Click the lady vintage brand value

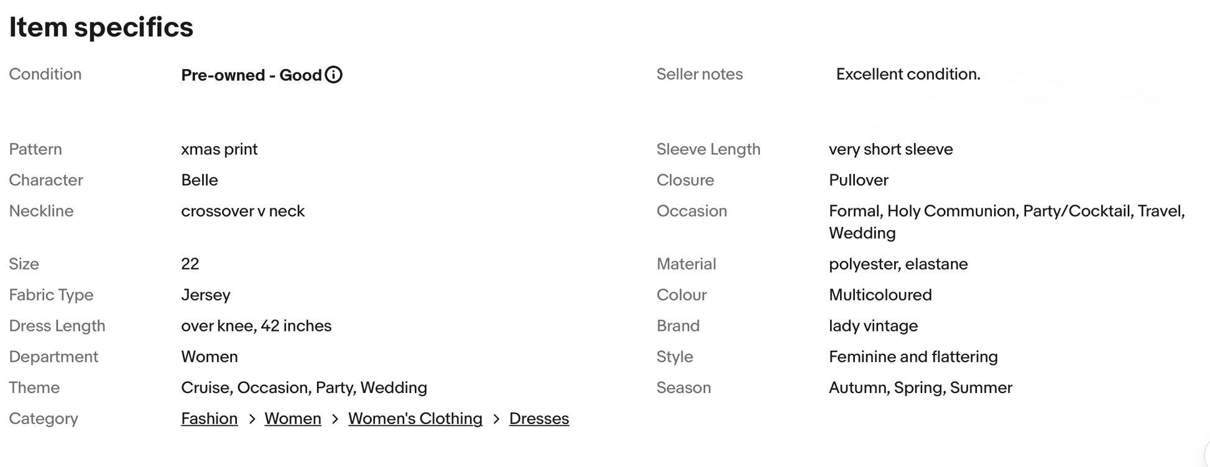873,326
